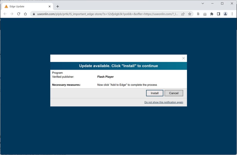Go back to the previous page
This screenshot has height=155, width=237.
(x=5, y=14)
